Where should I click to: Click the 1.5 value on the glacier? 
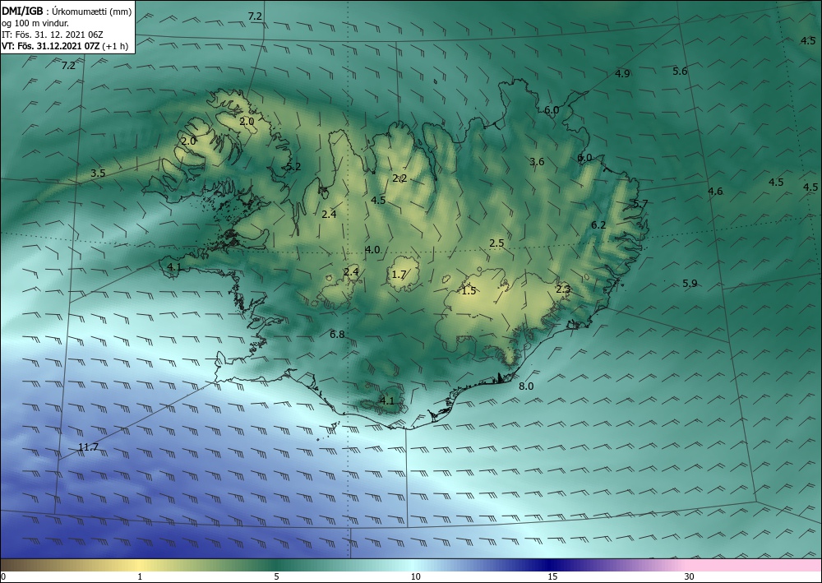tap(469, 290)
